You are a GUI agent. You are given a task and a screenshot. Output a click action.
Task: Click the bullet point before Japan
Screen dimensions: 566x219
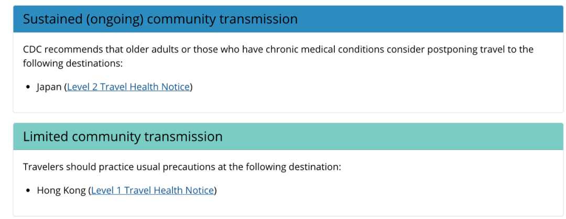coord(28,87)
